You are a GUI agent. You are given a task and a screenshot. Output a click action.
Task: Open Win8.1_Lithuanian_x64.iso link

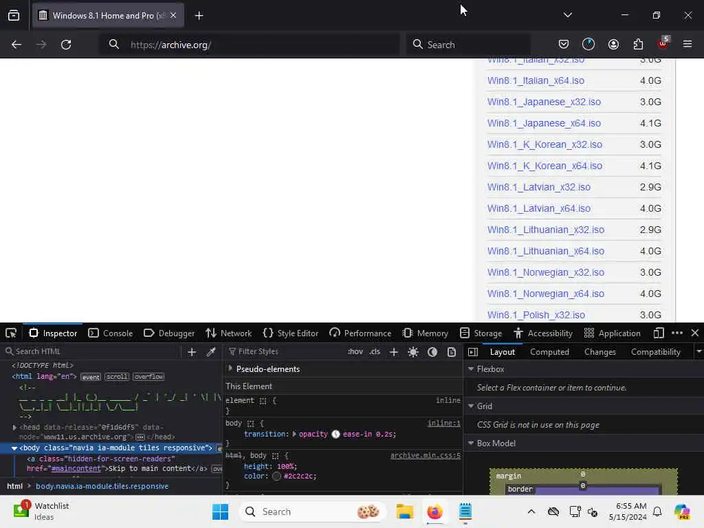[545, 252]
